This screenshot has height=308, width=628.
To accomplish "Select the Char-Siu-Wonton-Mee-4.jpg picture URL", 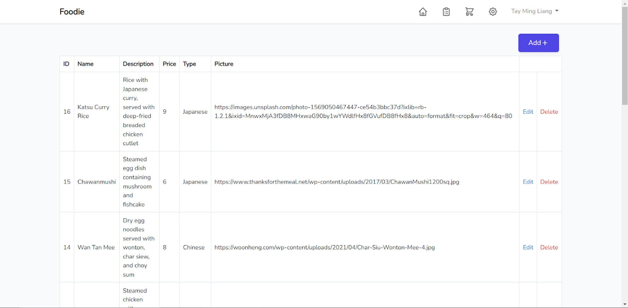I will [325, 247].
